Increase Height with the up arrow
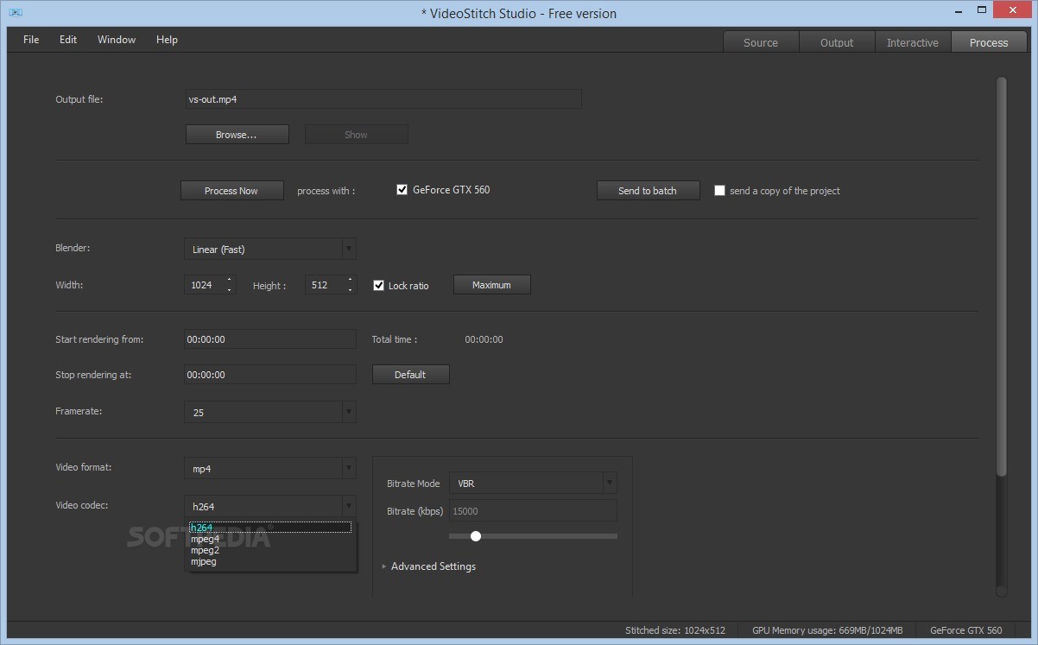This screenshot has height=645, width=1038. coord(350,280)
